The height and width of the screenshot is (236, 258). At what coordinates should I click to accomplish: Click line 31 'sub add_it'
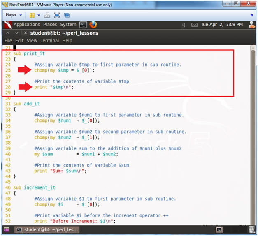[26, 104]
